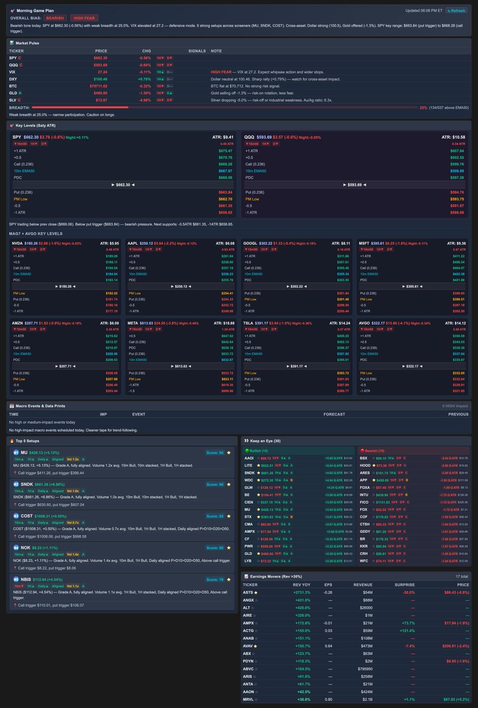Click the BTC price $70711.62

tap(98, 85)
